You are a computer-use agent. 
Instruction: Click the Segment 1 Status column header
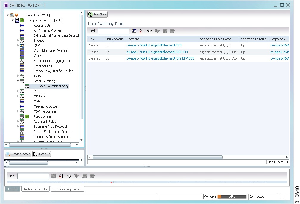coord(254,39)
